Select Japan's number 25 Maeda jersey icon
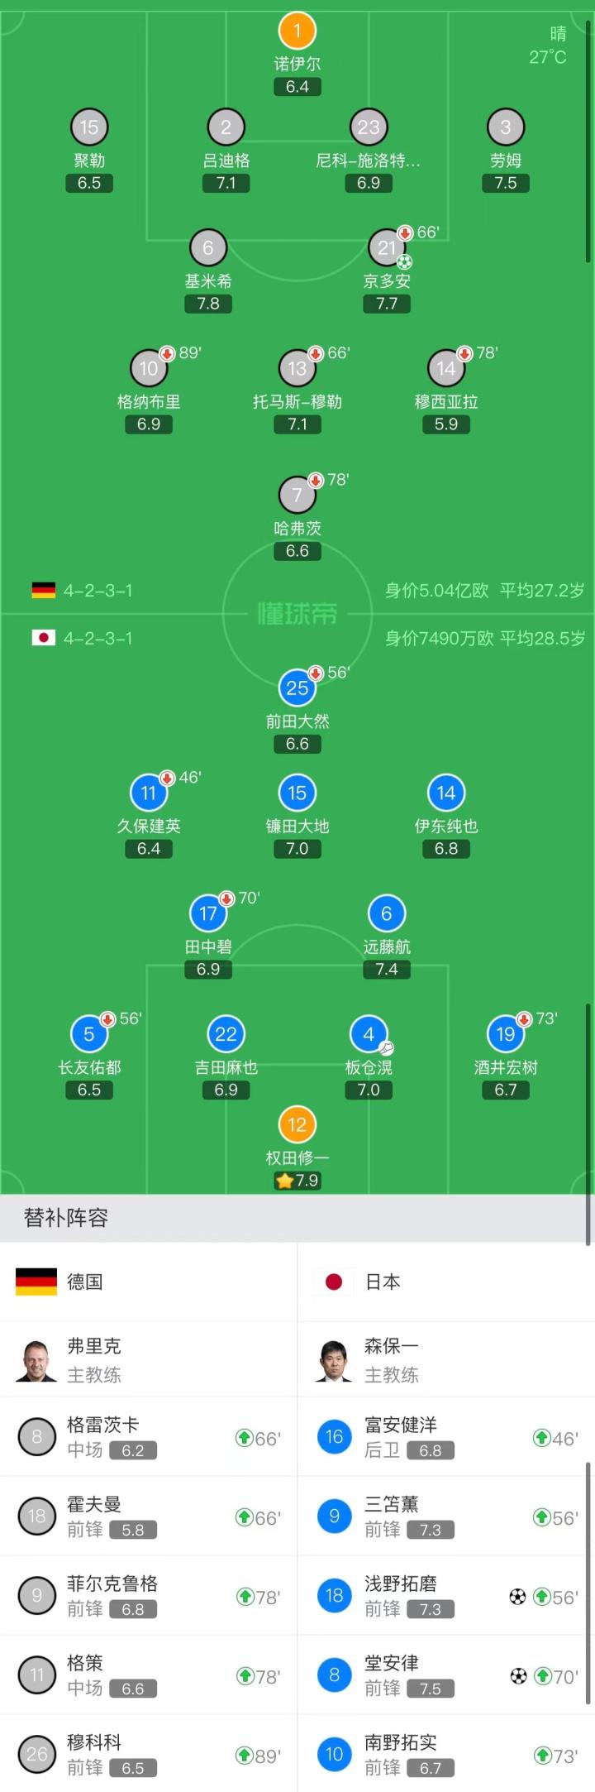 297,688
